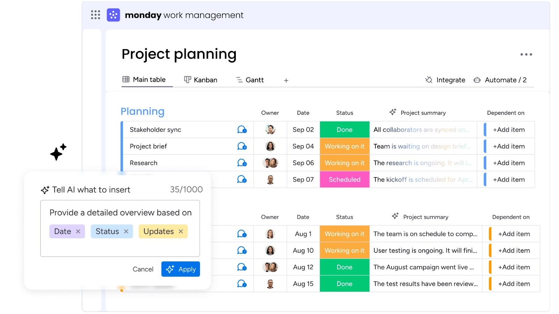Open the Scheduled status dropdown
559x314 pixels.
tap(344, 179)
